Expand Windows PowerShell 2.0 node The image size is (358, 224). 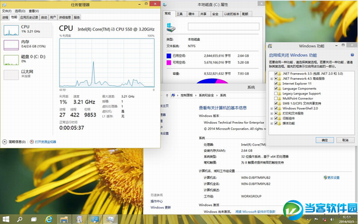[272, 108]
